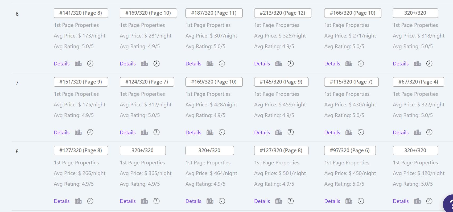Select the #166/320 (Page 10) rank button

353,13
